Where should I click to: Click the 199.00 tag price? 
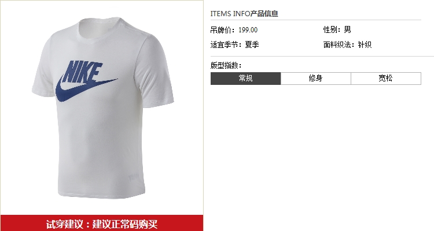pyautogui.click(x=248, y=30)
